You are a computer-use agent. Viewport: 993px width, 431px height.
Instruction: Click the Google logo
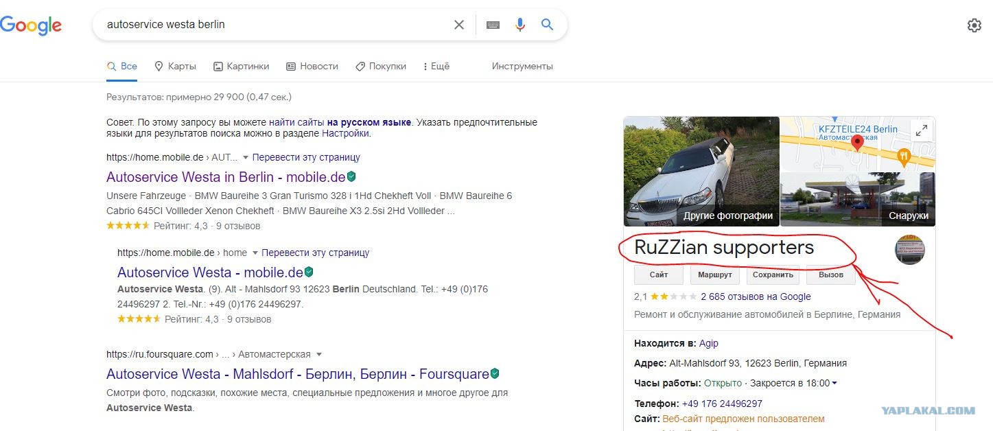pyautogui.click(x=31, y=25)
